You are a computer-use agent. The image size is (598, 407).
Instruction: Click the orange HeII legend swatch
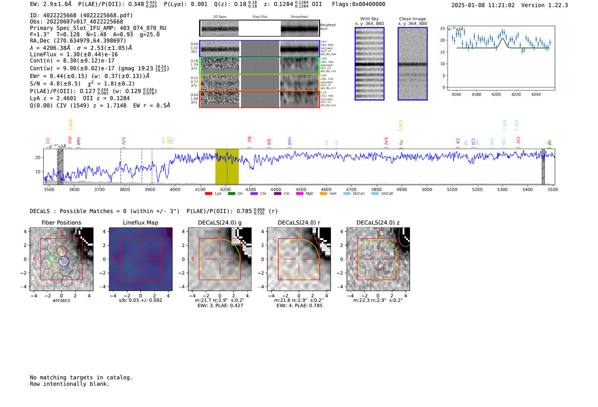323,194
